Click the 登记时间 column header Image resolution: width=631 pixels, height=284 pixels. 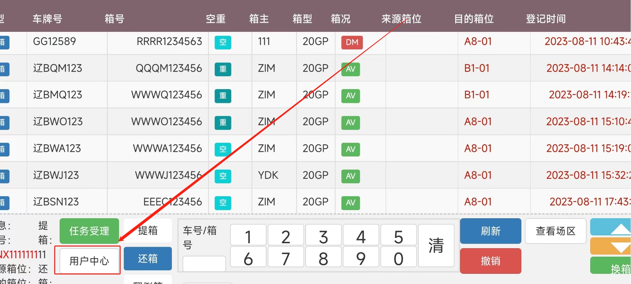[x=546, y=19]
